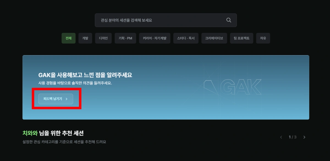330x161 pixels.
Task: Show 크리에이티브 category sessions
Action: pos(214,38)
